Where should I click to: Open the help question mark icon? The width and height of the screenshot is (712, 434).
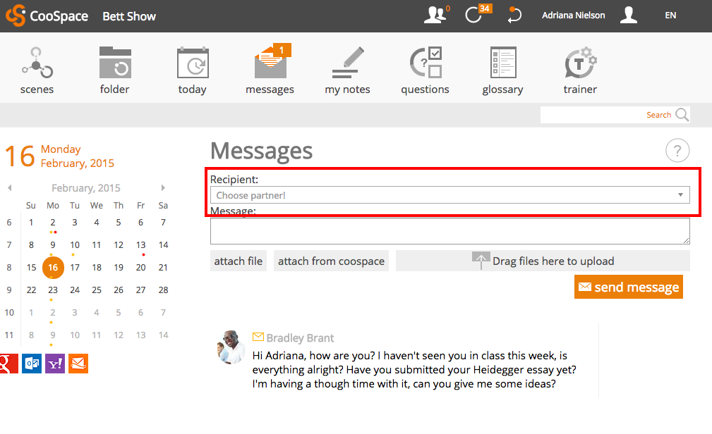pyautogui.click(x=677, y=151)
